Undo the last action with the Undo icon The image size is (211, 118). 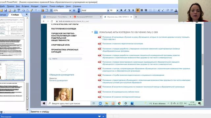[x=36, y=10]
